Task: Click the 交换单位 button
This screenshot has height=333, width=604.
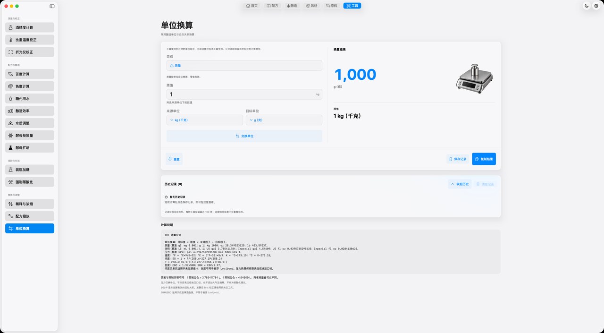Action: (244, 136)
